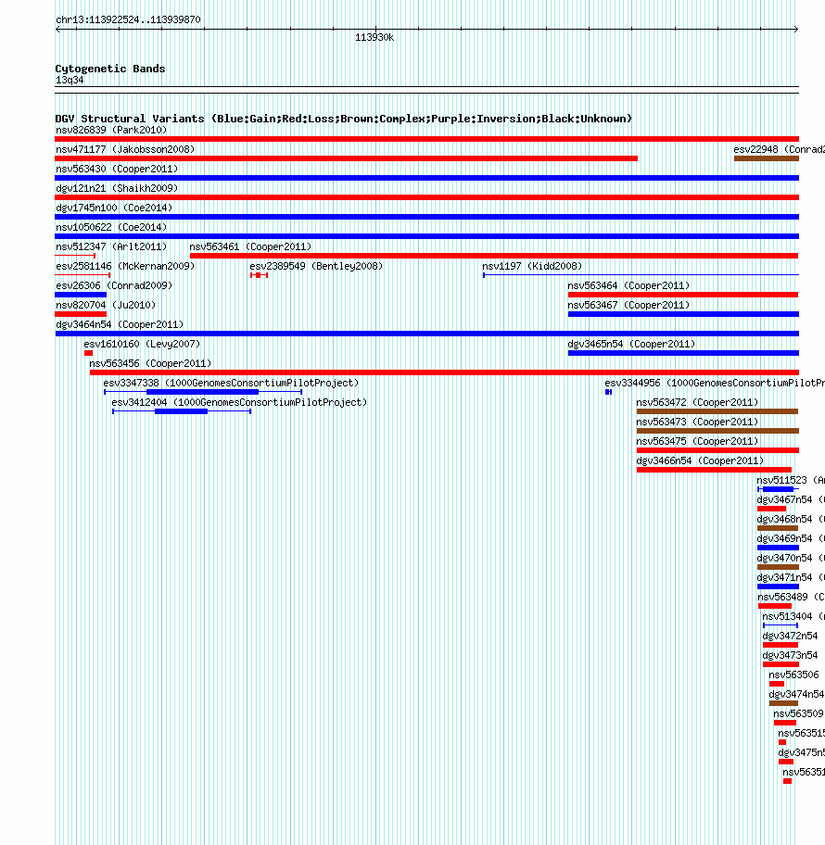Viewport: 825px width, 845px height.
Task: Click the tiny blue esv3344956 feature
Action: pos(608,392)
